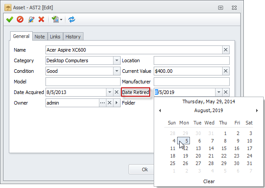Click the blue refresh arrows icon
This screenshot has width=265, height=188.
pos(72,19)
